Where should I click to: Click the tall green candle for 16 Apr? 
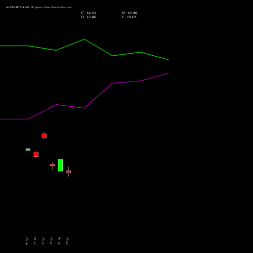click(x=60, y=165)
